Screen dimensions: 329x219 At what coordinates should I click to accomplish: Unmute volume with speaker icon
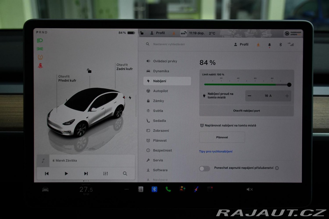tap(249, 189)
